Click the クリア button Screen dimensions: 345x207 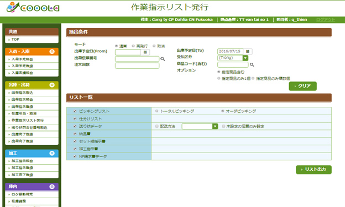[x=303, y=86]
